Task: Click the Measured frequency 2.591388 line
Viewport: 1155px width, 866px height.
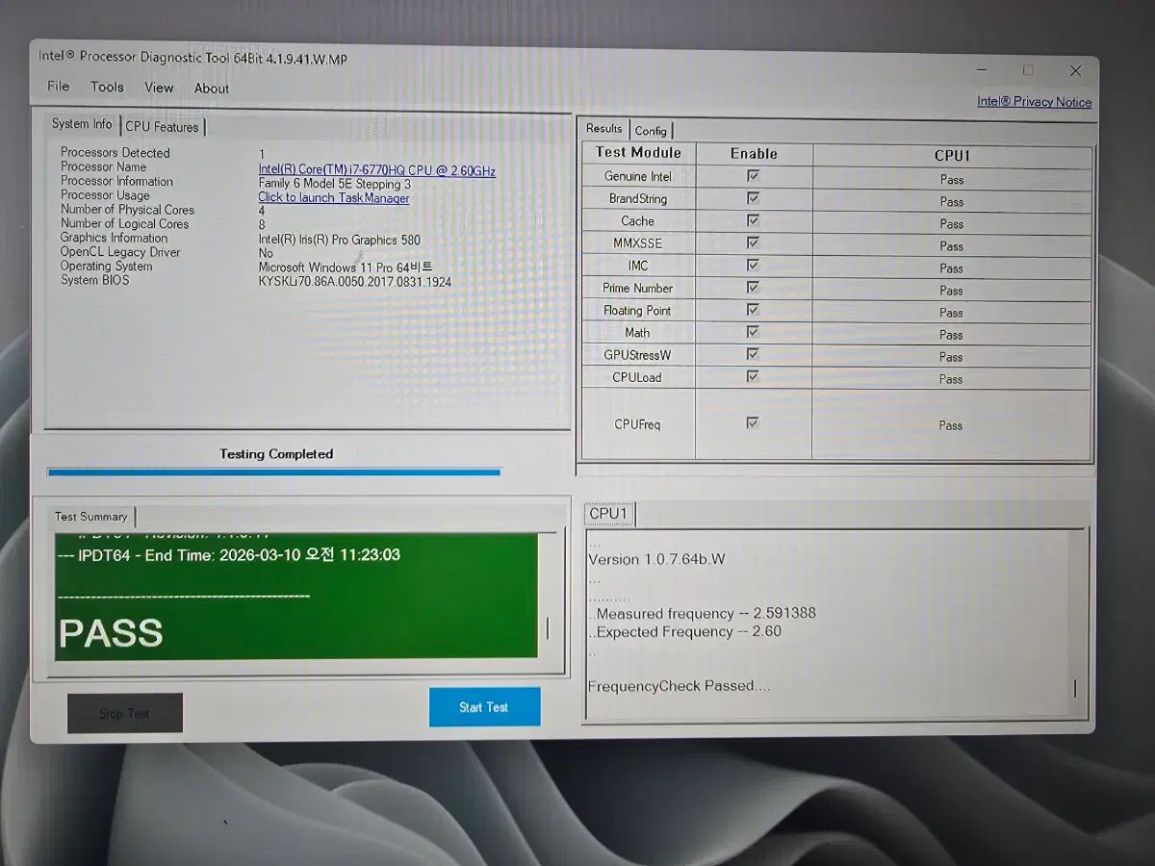Action: [x=704, y=613]
